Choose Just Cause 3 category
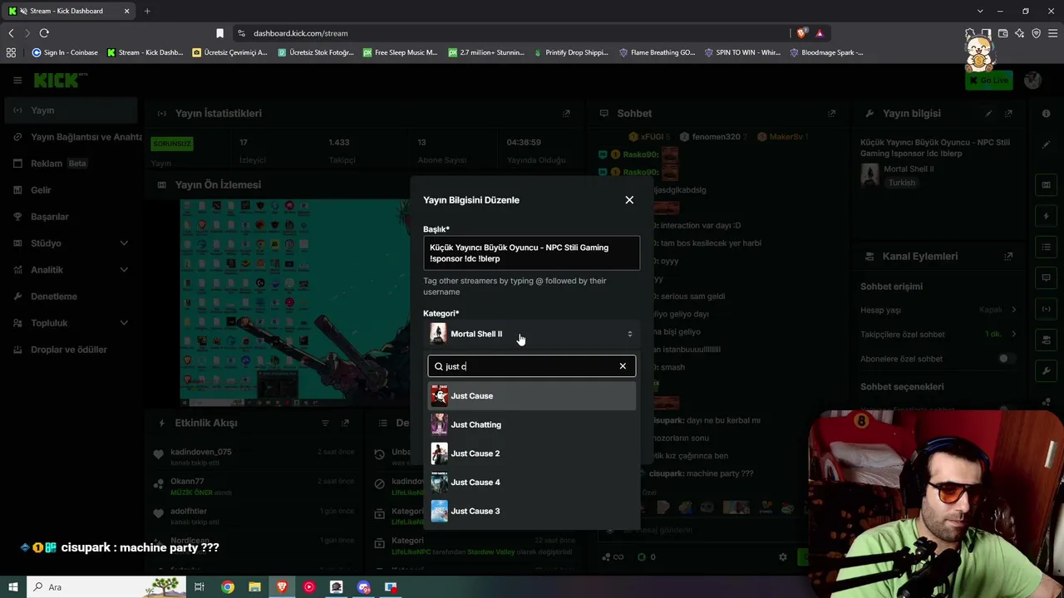Viewport: 1064px width, 598px height. click(x=532, y=511)
